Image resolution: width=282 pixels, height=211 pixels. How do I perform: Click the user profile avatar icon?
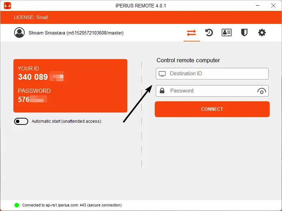point(19,33)
